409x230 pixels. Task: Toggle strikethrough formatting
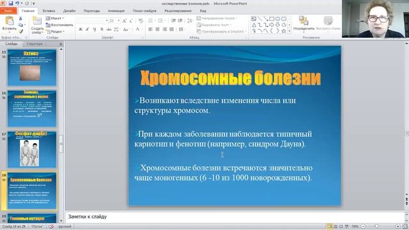point(109,29)
